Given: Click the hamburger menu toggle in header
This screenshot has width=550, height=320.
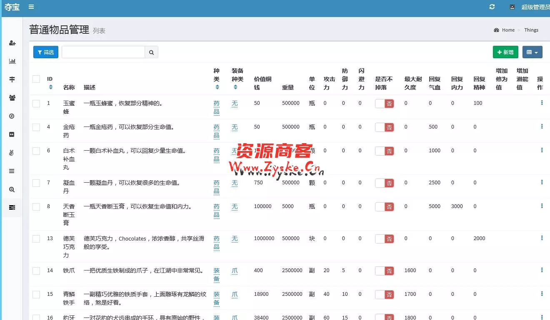Looking at the screenshot, I should [31, 7].
